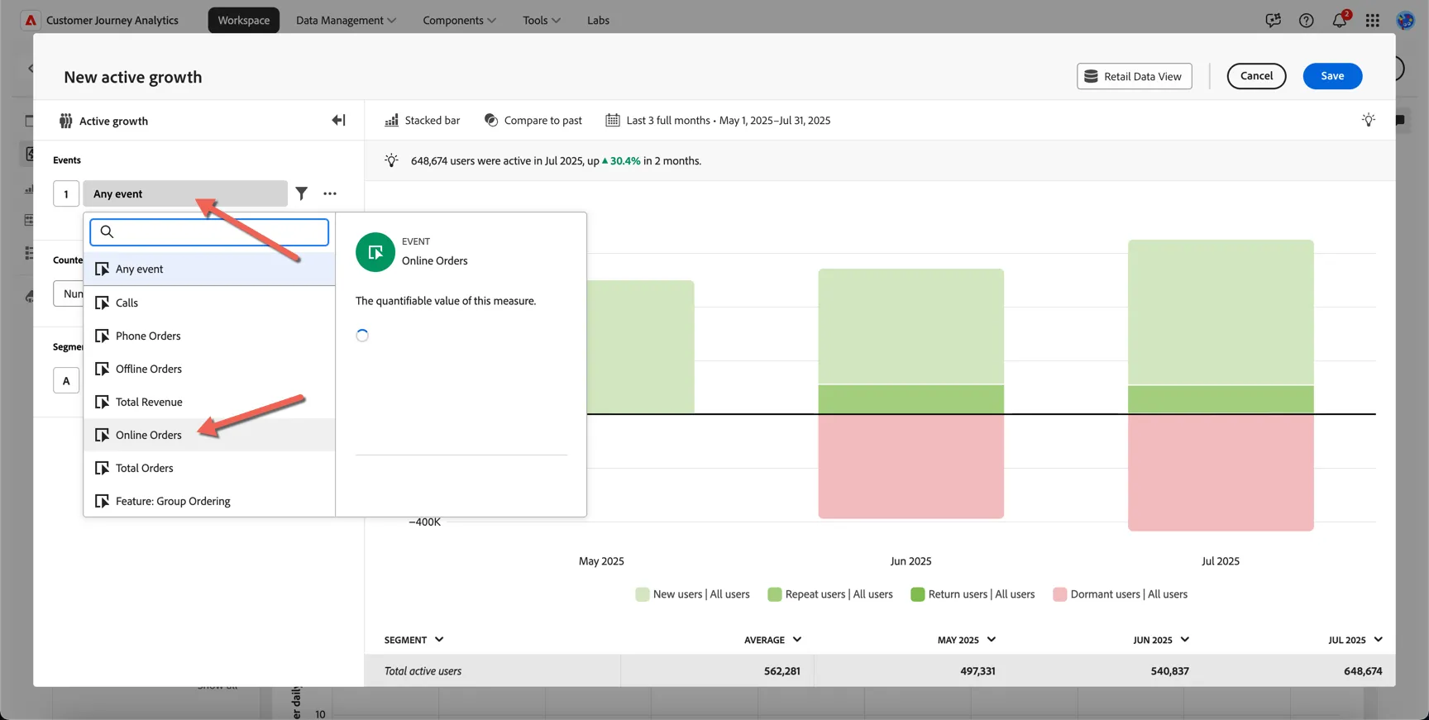1429x720 pixels.
Task: Open the date range calendar selector
Action: tap(718, 121)
